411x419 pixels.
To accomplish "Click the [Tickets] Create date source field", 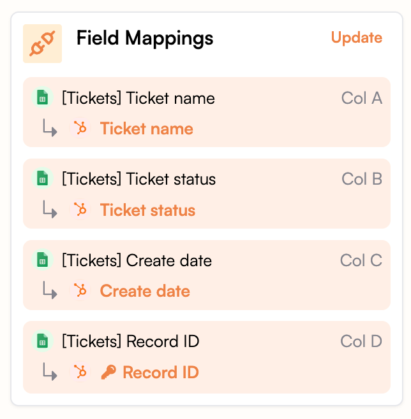I will coord(137,261).
